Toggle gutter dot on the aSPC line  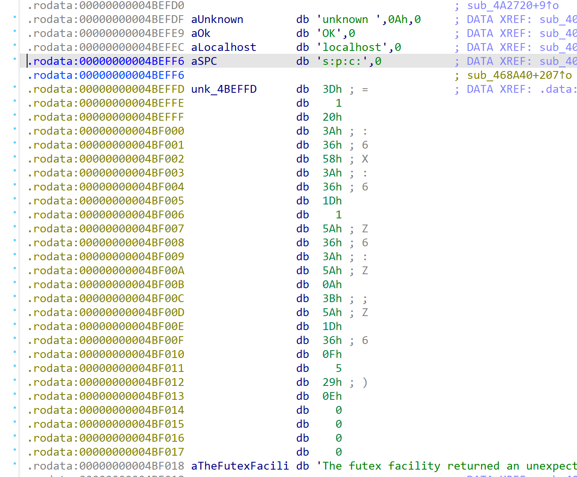[15, 59]
